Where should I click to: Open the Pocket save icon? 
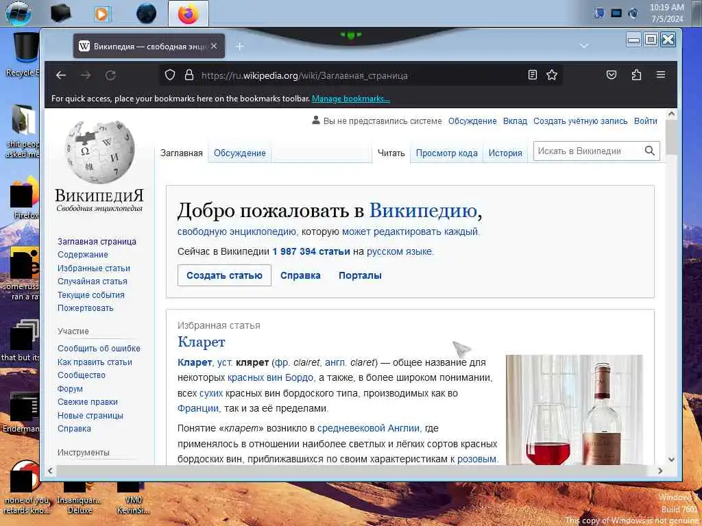[x=611, y=75]
